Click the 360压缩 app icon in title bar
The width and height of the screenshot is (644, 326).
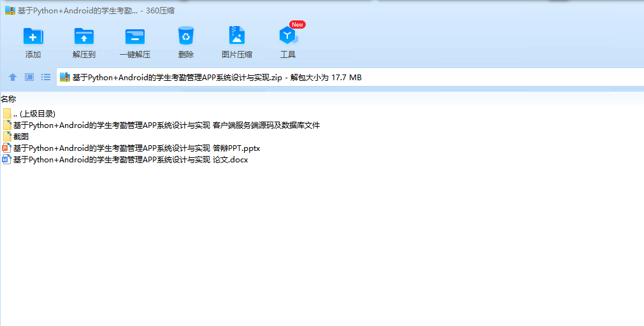click(10, 11)
